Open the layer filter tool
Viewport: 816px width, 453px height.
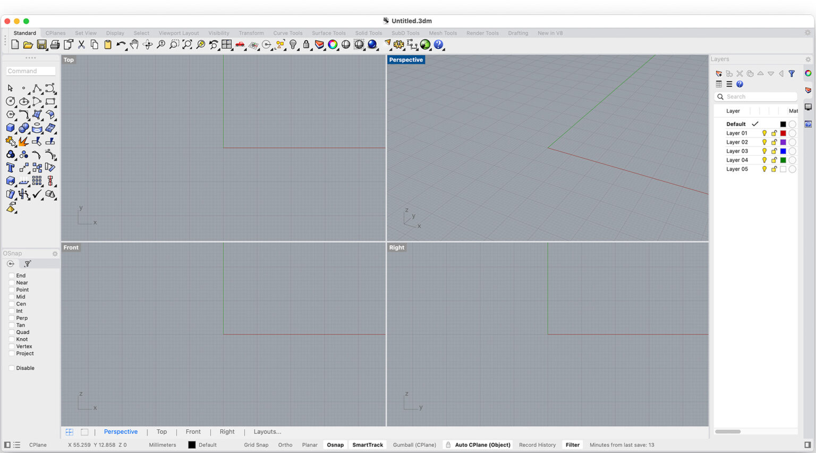(792, 73)
